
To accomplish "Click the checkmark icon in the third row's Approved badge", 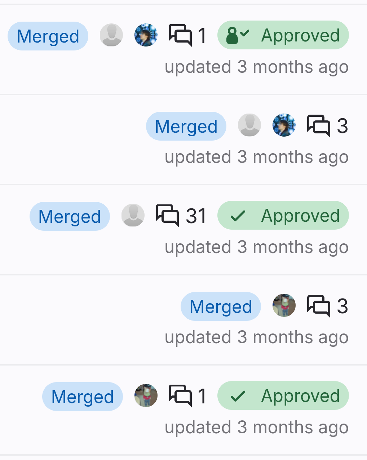I will tap(238, 216).
